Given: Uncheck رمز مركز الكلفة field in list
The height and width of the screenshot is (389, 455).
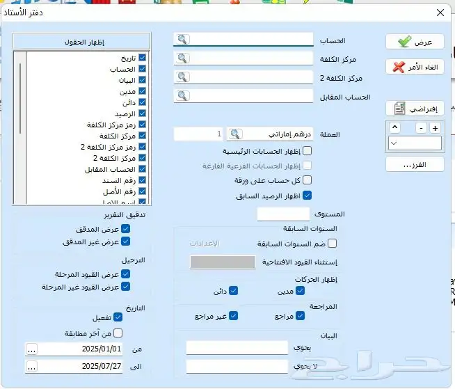Looking at the screenshot, I should coord(142,125).
